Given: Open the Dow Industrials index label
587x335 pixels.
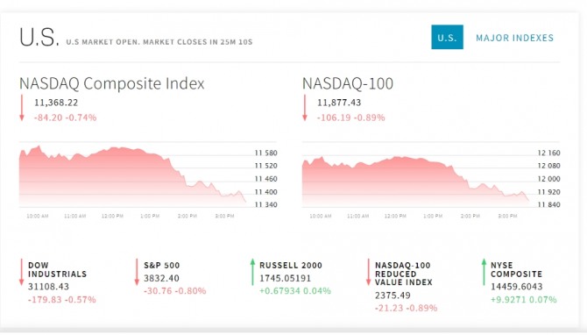Looking at the screenshot, I should point(57,270).
